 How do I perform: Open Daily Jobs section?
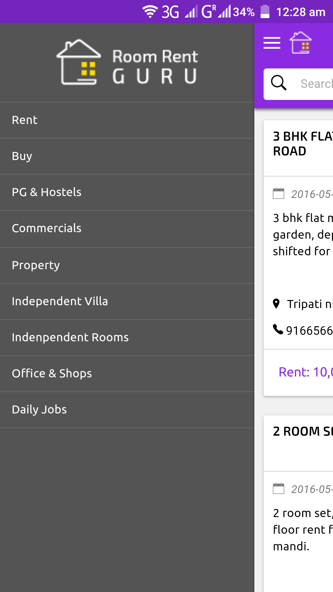point(39,409)
